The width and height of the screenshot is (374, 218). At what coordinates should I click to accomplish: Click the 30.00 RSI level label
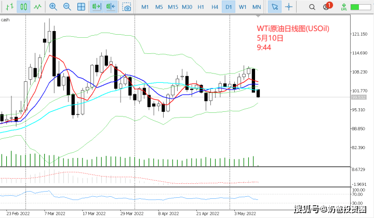click(358, 204)
